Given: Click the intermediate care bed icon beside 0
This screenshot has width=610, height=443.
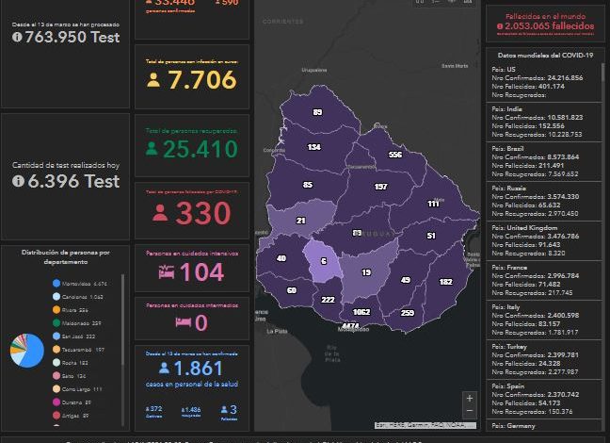Looking at the screenshot, I should (x=184, y=321).
